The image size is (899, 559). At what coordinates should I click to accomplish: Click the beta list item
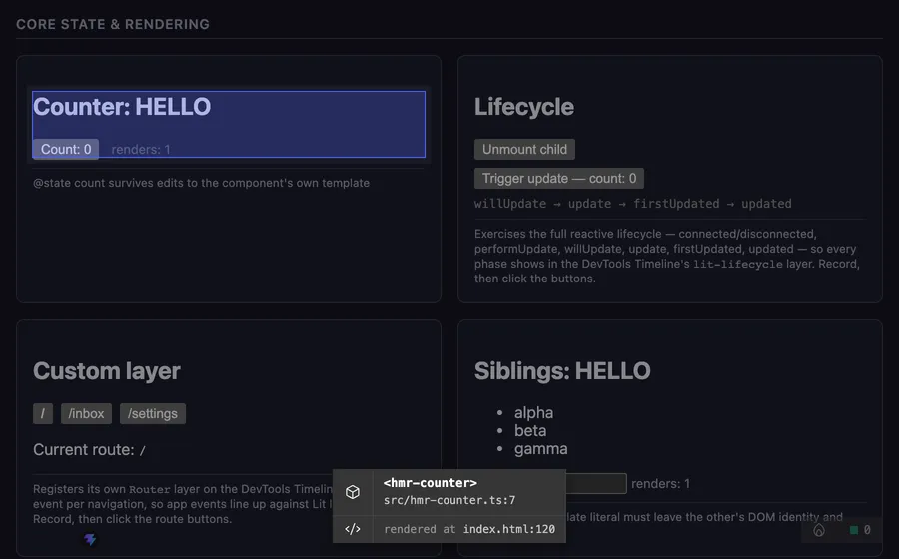(530, 430)
